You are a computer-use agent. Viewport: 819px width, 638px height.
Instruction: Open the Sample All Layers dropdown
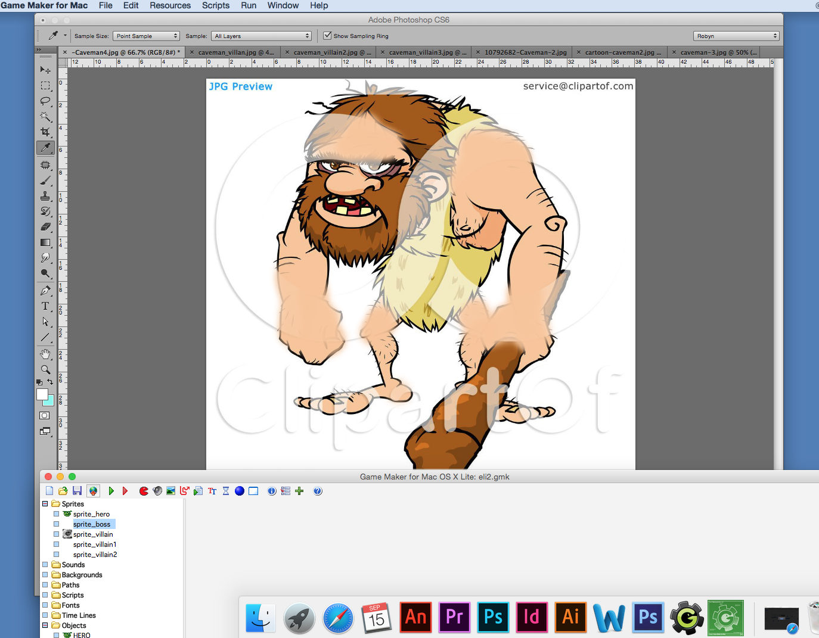(x=262, y=36)
